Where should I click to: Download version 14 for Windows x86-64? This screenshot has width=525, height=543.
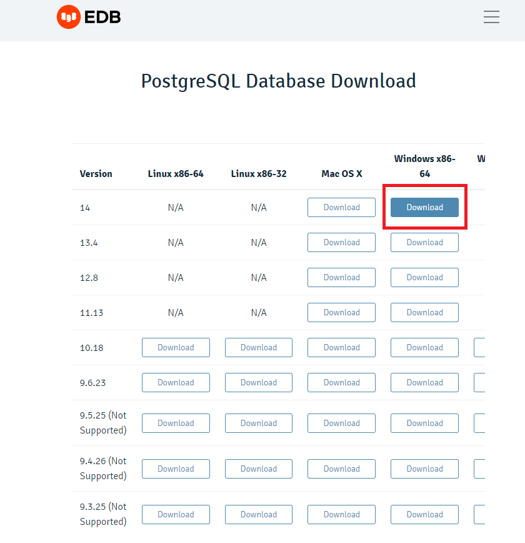point(424,208)
